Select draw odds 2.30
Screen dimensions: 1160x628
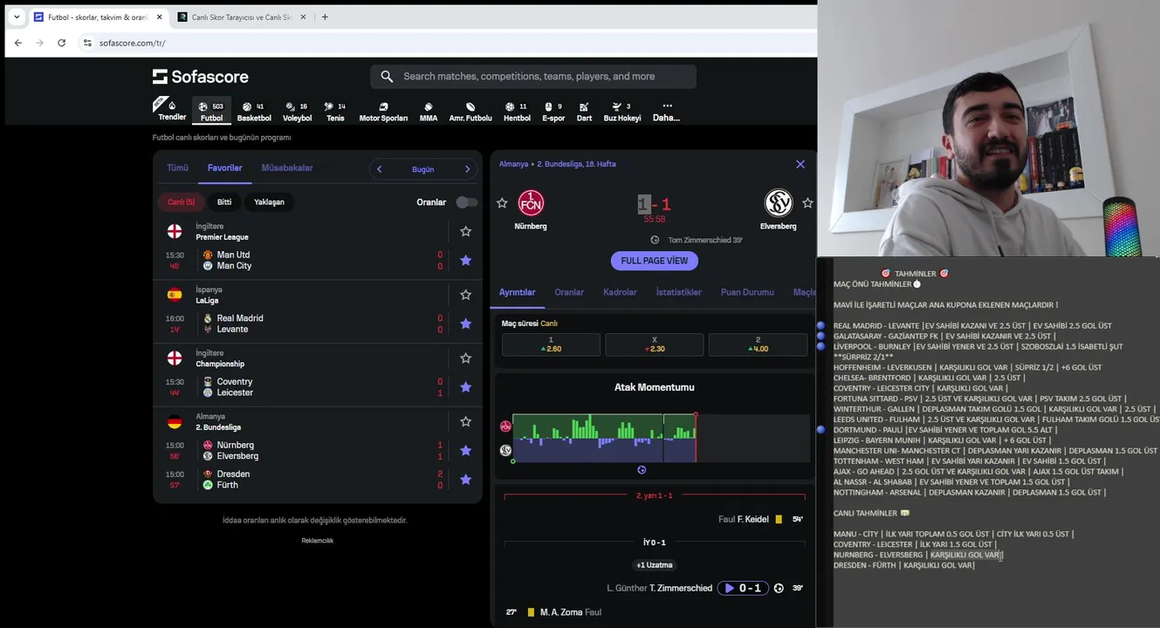pos(655,345)
